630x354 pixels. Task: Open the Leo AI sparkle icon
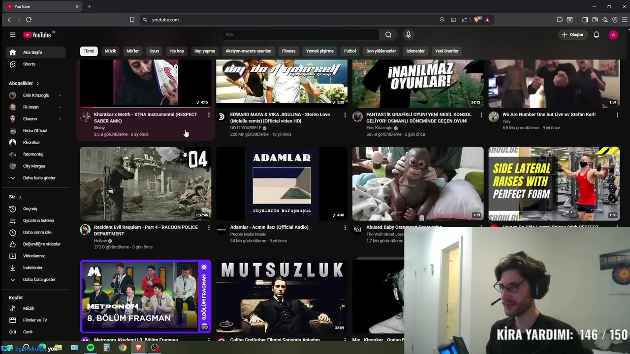pos(605,20)
